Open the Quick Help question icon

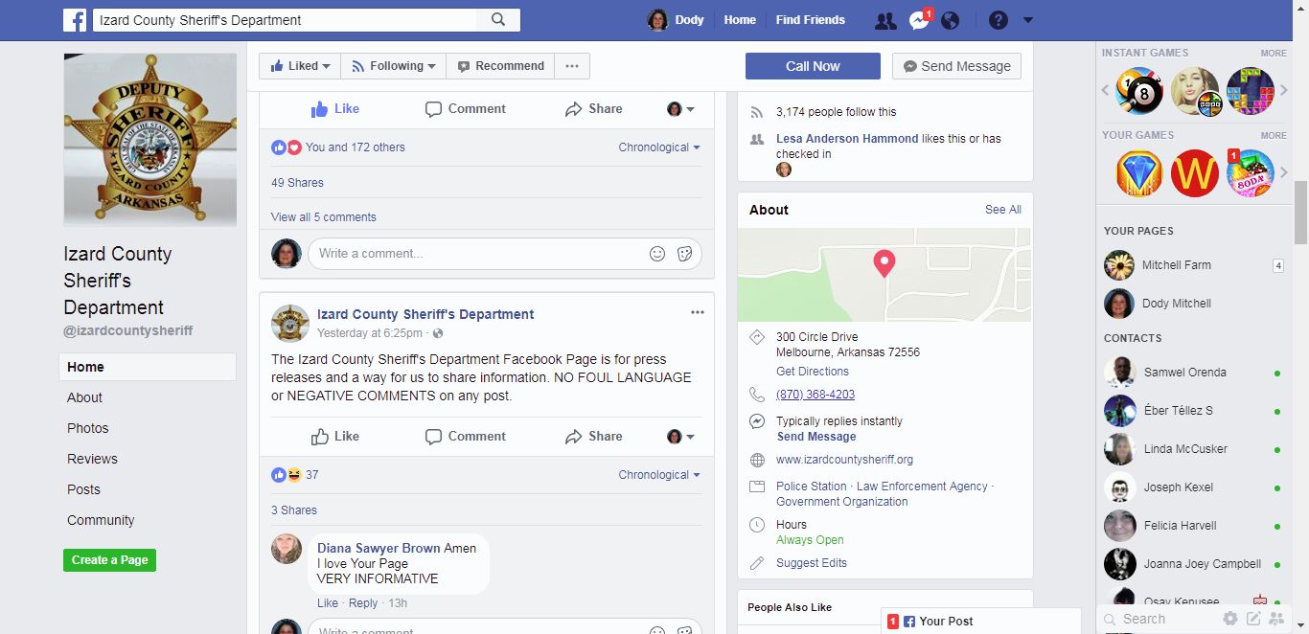pyautogui.click(x=999, y=20)
